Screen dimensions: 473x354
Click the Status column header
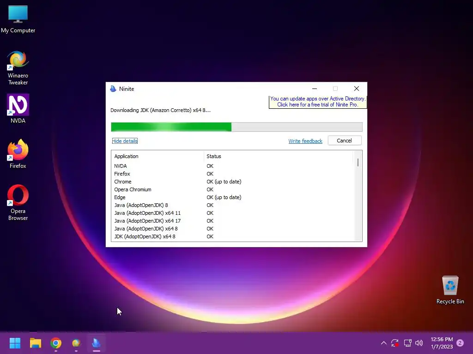[278, 156]
